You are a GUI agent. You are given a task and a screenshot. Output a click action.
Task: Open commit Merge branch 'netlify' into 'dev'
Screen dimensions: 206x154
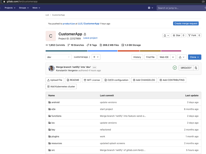click(x=73, y=67)
